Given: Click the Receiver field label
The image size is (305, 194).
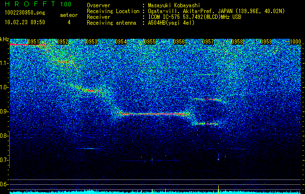Looking at the screenshot, I should pos(98,17).
